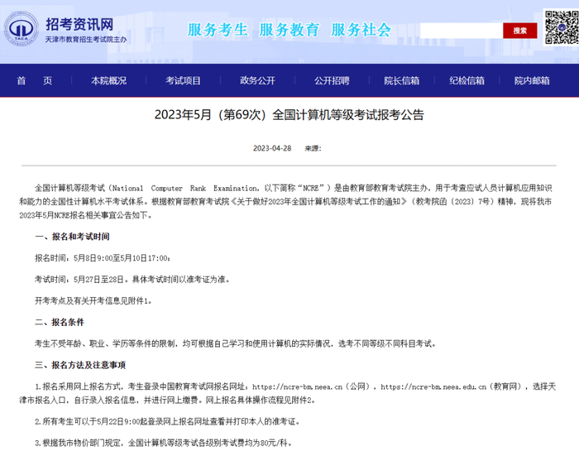Click the publish date 2023-04-28
Screen dimensions: 579x451
coord(272,149)
